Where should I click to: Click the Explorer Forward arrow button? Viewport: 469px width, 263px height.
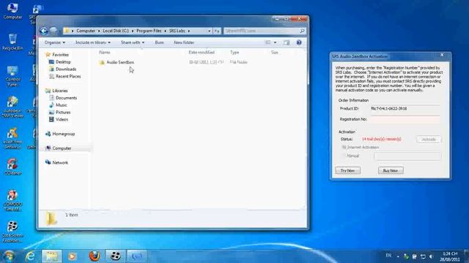(53, 31)
